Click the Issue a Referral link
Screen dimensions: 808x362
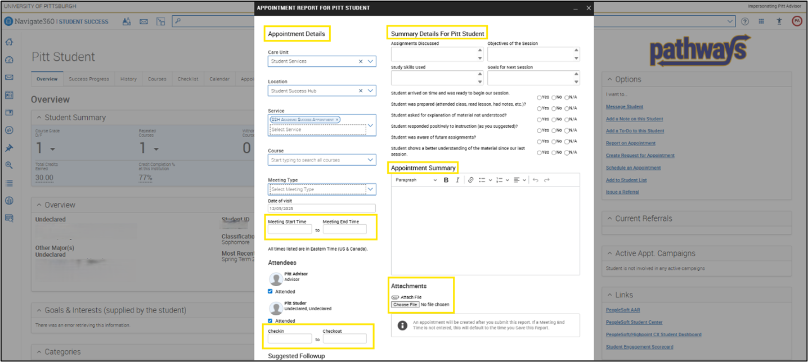pyautogui.click(x=622, y=192)
